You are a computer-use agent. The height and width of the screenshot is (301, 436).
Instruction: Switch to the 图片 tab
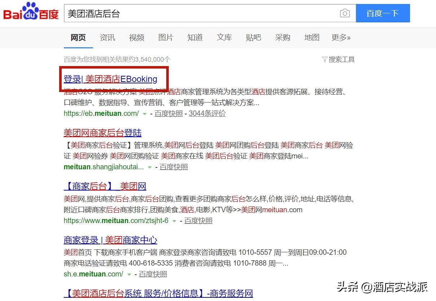(166, 37)
